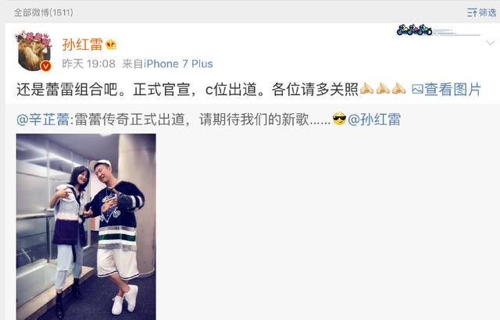The width and height of the screenshot is (500, 320).
Task: Select the 全部微博(1511) tab
Action: [44, 12]
